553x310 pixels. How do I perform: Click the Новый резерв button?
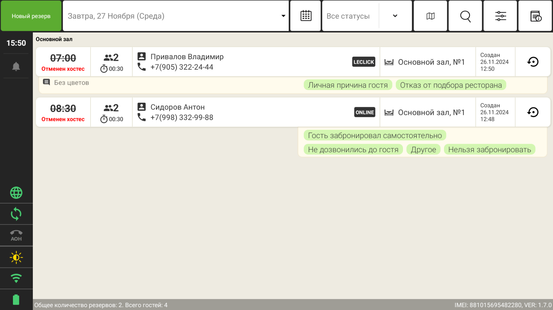31,16
